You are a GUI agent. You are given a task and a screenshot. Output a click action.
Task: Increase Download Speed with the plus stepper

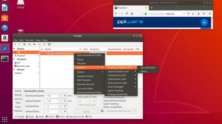pyautogui.click(x=65, y=96)
